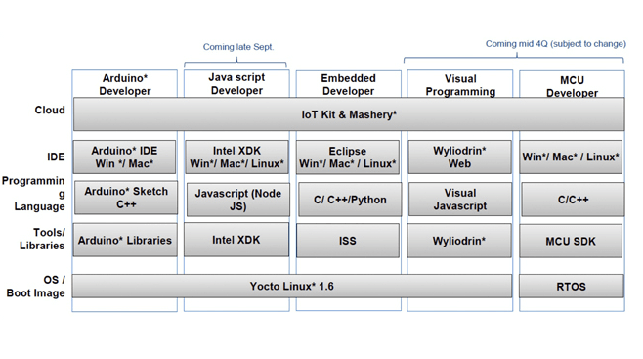The width and height of the screenshot is (643, 359).
Task: Click the IoT Kit & Mashery cloud bar
Action: [349, 114]
